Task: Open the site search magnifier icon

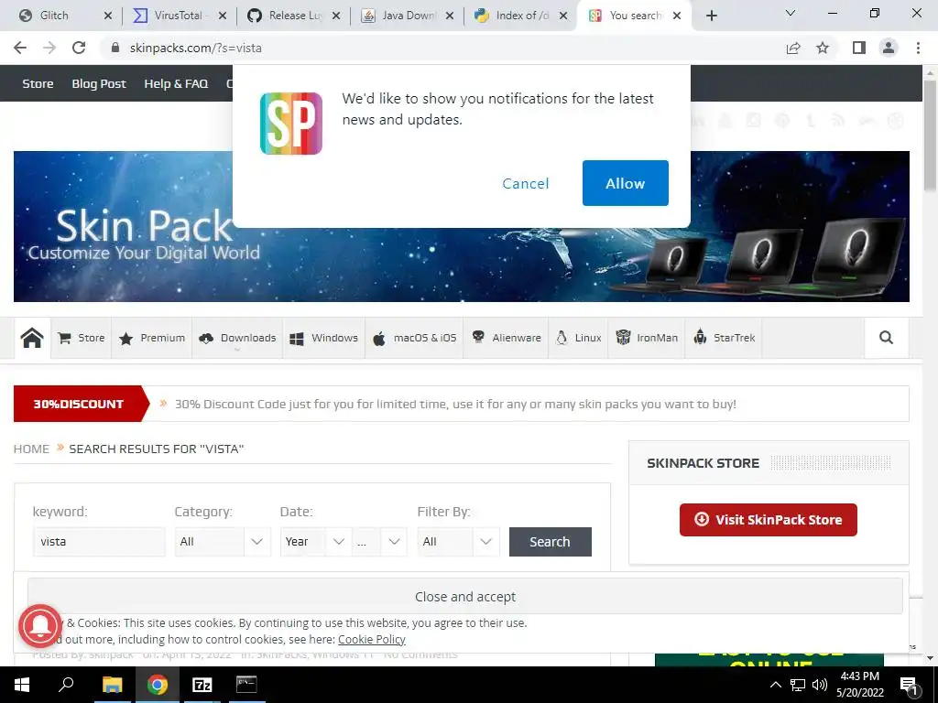Action: coord(886,338)
